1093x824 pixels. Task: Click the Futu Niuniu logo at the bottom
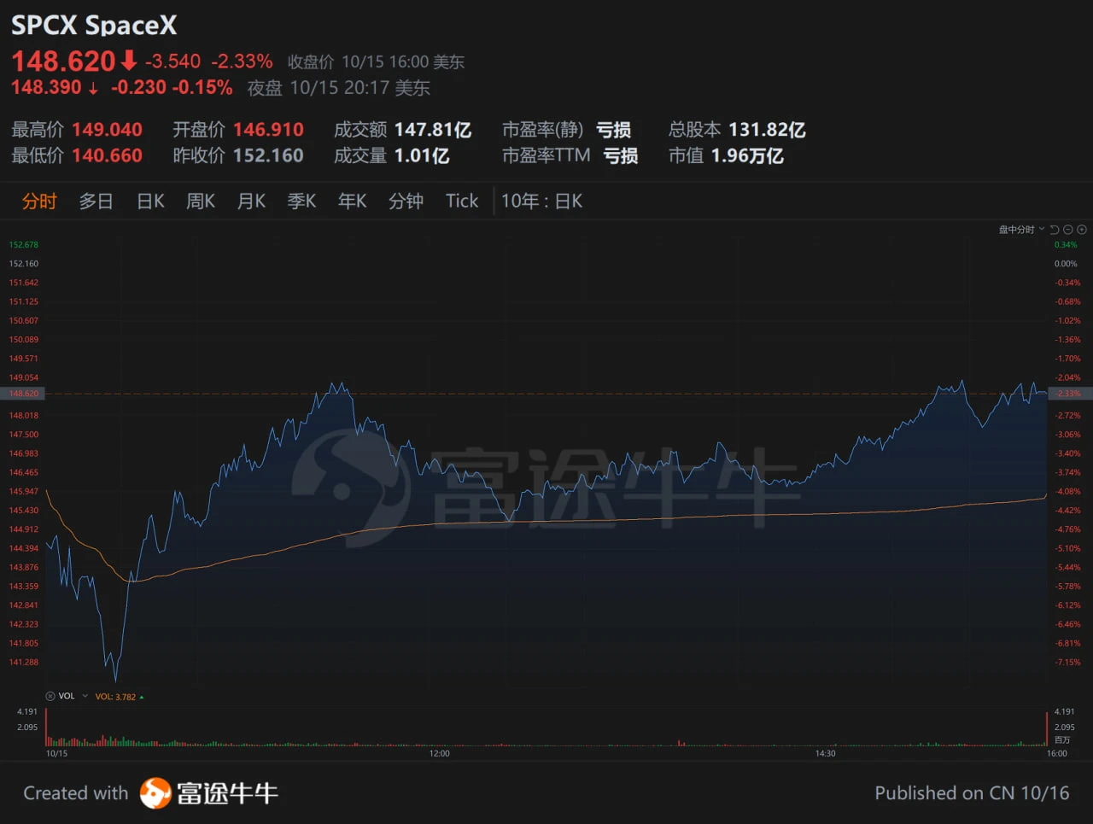coord(209,793)
